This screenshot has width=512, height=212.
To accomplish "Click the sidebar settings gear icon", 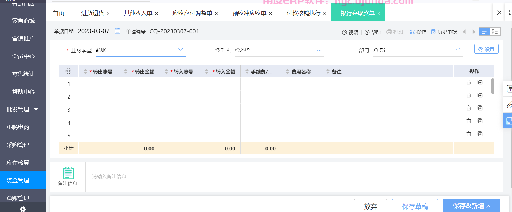I will (23, 209).
